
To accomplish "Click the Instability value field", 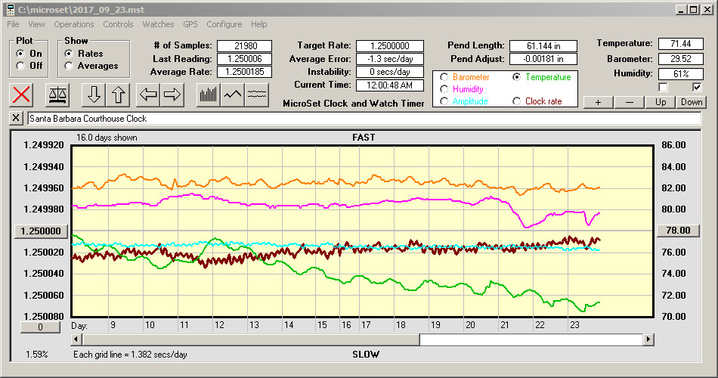I will (390, 72).
